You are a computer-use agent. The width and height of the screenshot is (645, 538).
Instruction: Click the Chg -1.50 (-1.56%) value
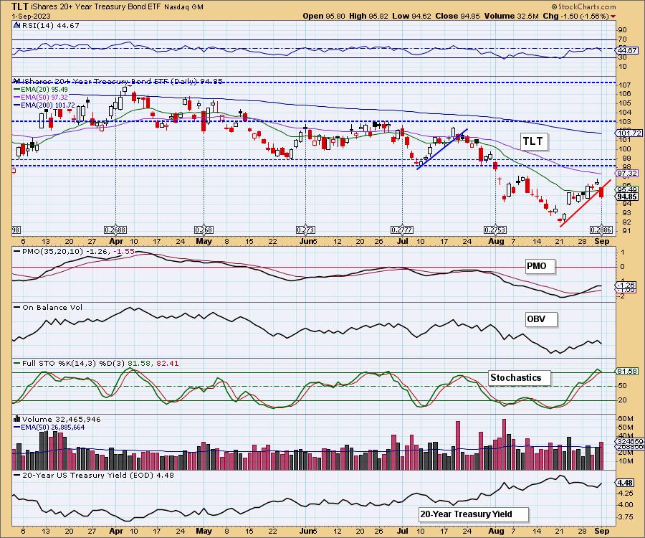pos(576,16)
